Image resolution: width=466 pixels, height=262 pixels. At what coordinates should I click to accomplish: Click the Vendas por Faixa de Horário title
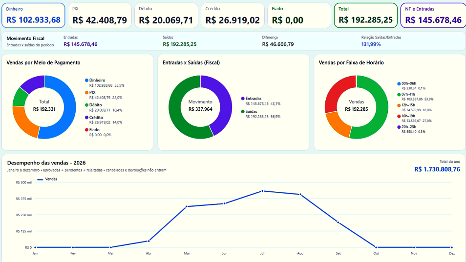351,62
